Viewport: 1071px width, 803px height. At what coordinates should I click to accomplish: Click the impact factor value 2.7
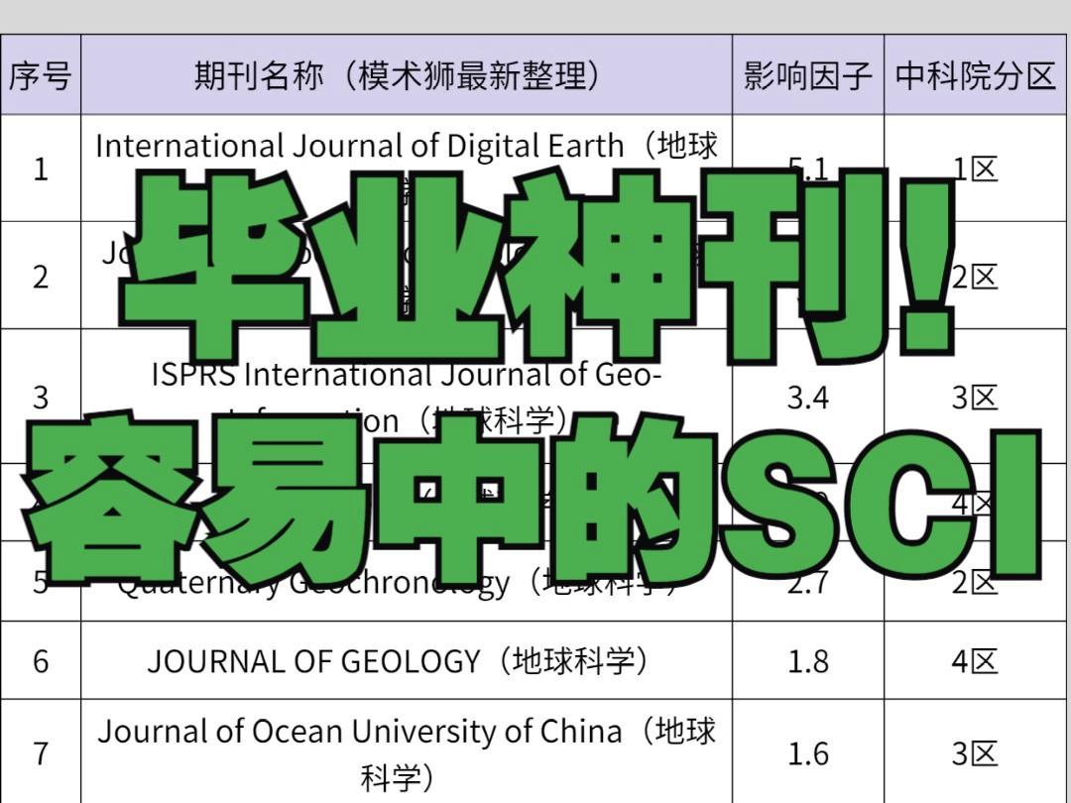pyautogui.click(x=808, y=581)
